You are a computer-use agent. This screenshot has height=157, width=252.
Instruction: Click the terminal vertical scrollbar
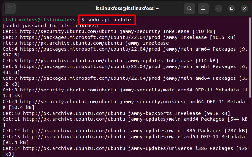pos(250,57)
